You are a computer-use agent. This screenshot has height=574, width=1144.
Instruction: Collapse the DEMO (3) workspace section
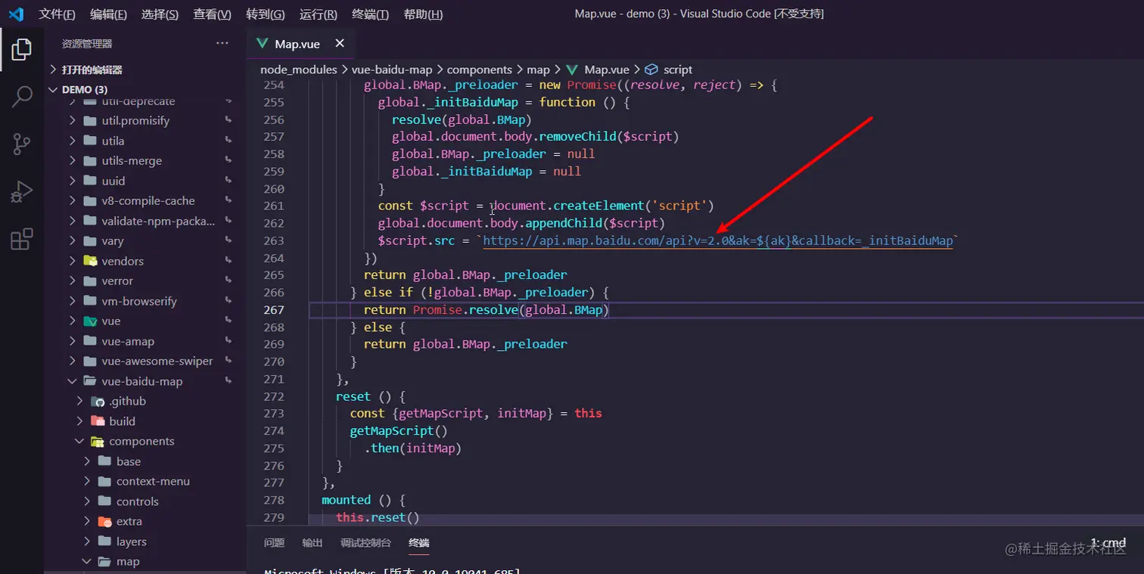(53, 89)
